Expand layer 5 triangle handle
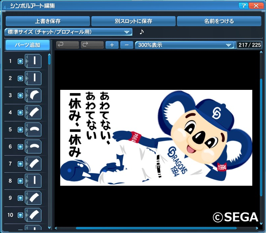The height and width of the screenshot is (233, 266). (x=26, y=129)
